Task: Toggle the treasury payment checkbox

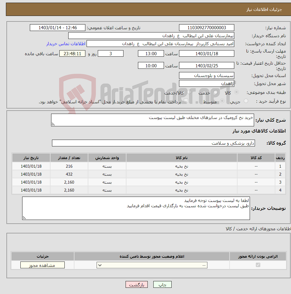Action: click(186, 101)
